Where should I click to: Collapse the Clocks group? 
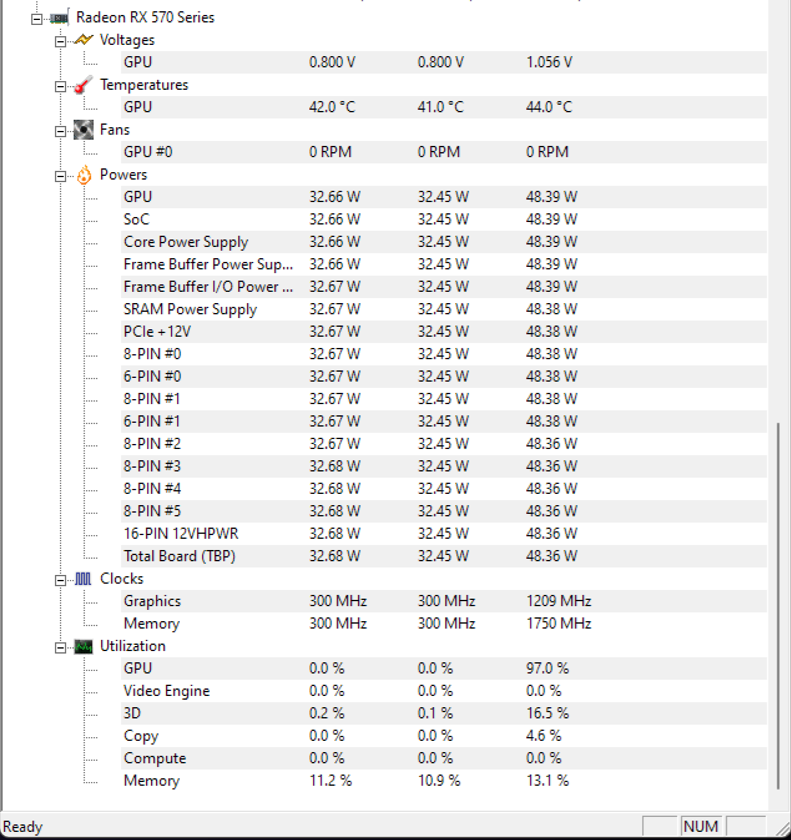coord(60,580)
